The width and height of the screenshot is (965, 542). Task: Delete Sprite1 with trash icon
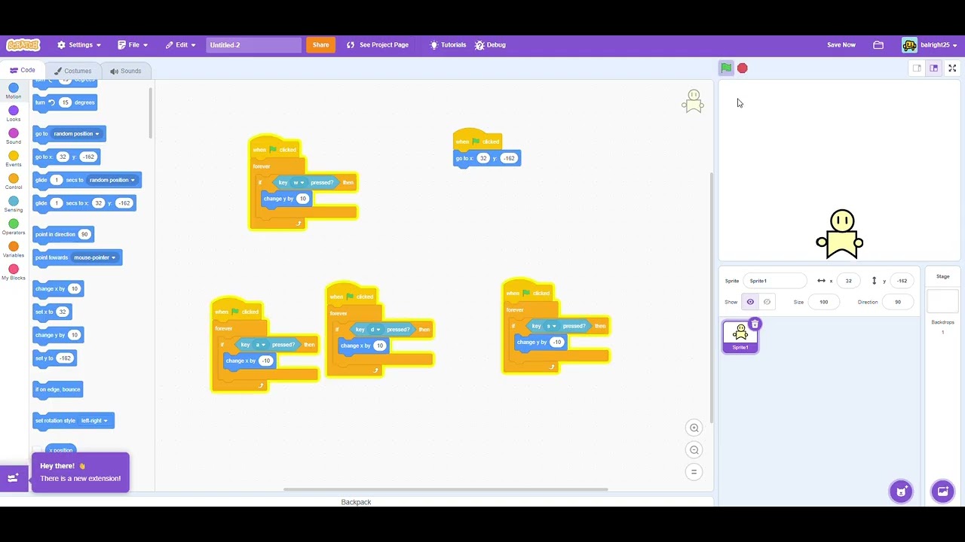[x=755, y=324]
